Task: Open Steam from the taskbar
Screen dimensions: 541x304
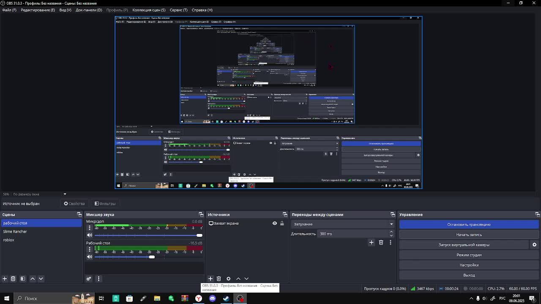Action: [x=226, y=299]
